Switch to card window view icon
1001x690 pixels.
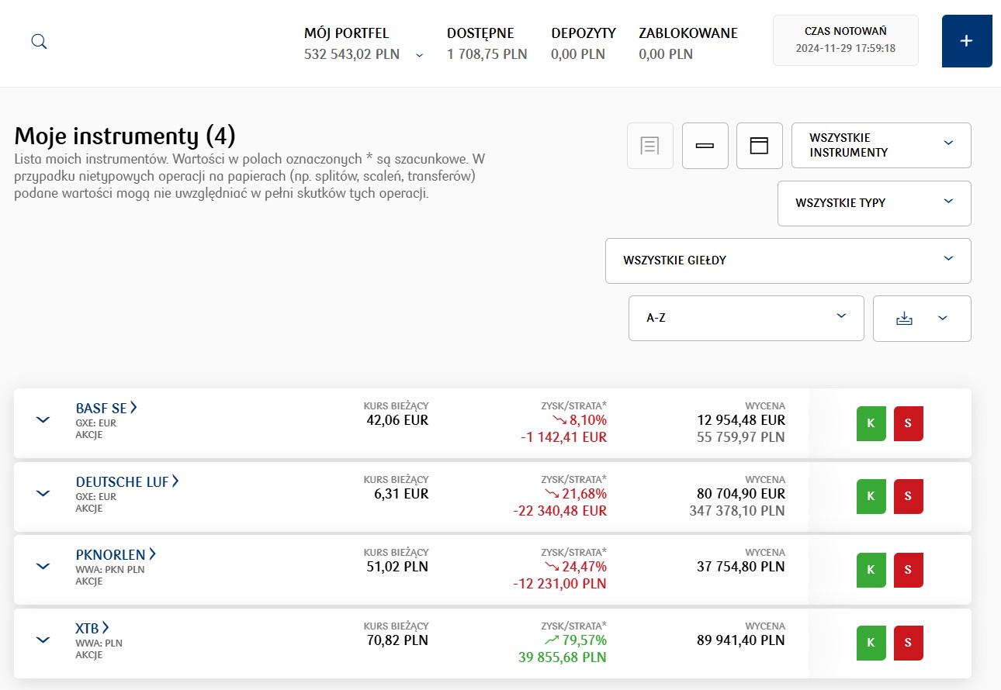[759, 145]
